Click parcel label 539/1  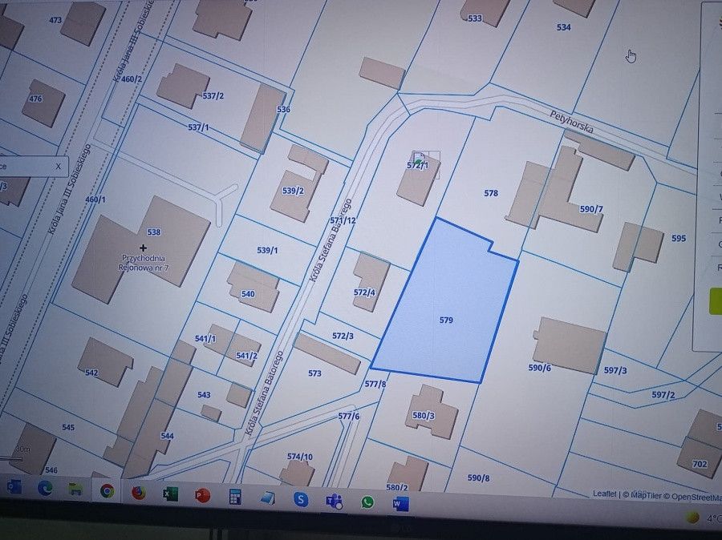pyautogui.click(x=267, y=250)
